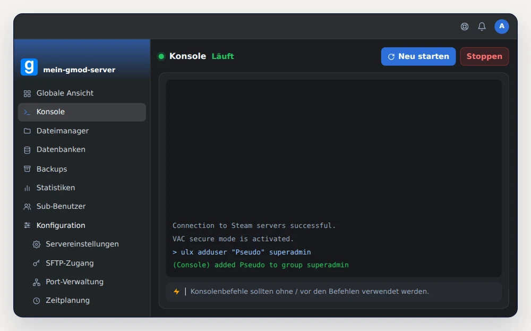Open the Datenbanken section
Image resolution: width=531 pixels, height=331 pixels.
click(82, 149)
